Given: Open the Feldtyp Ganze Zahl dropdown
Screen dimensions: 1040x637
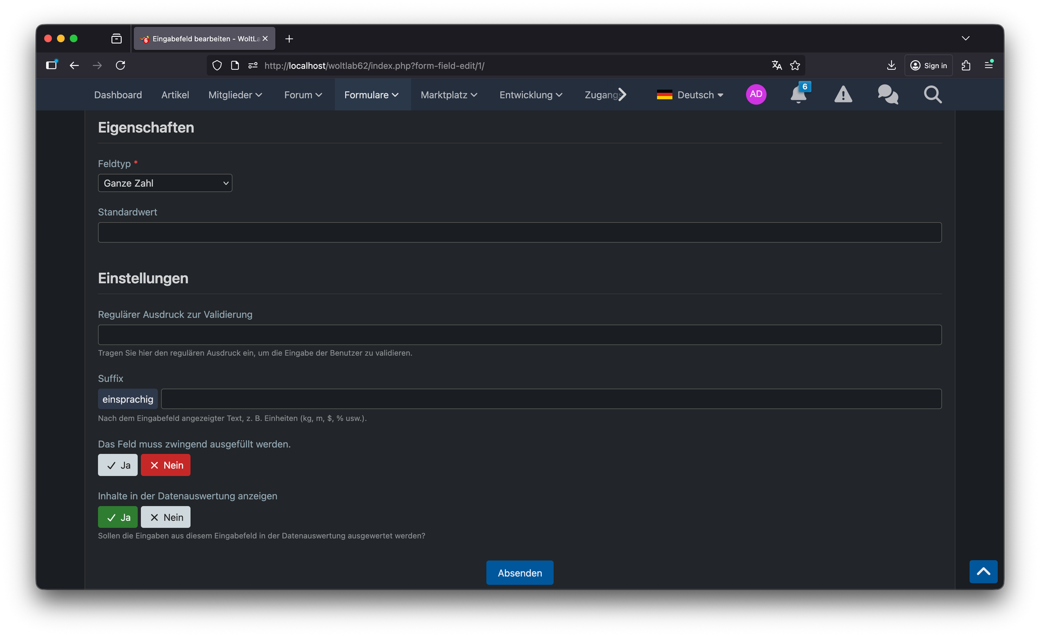Looking at the screenshot, I should pos(165,183).
